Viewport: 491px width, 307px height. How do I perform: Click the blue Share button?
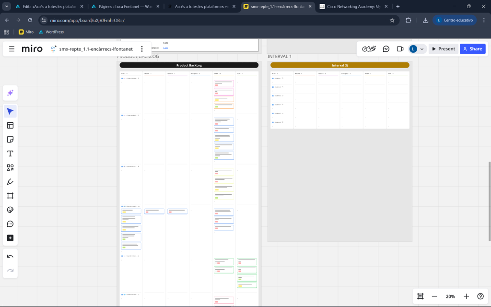(472, 49)
